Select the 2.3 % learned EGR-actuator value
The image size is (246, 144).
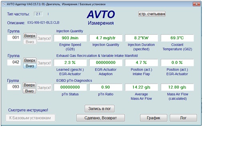(x=70, y=63)
